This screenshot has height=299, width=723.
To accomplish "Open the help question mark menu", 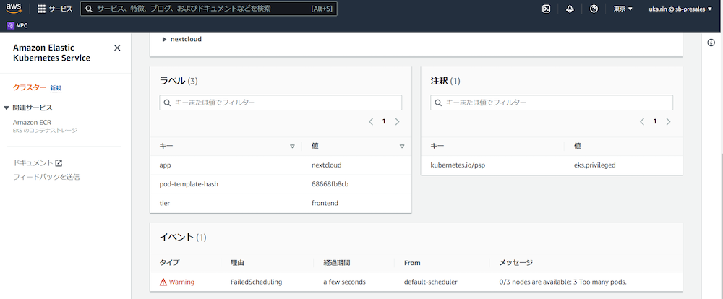I will (594, 9).
